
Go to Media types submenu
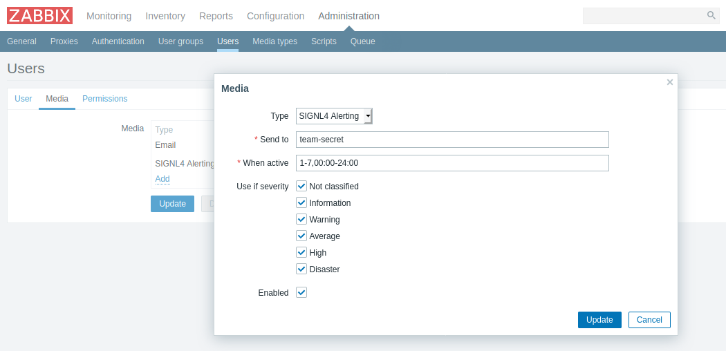(x=274, y=41)
